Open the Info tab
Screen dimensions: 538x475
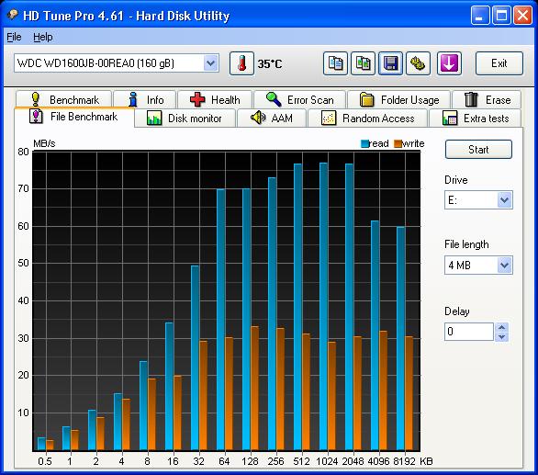tap(145, 99)
